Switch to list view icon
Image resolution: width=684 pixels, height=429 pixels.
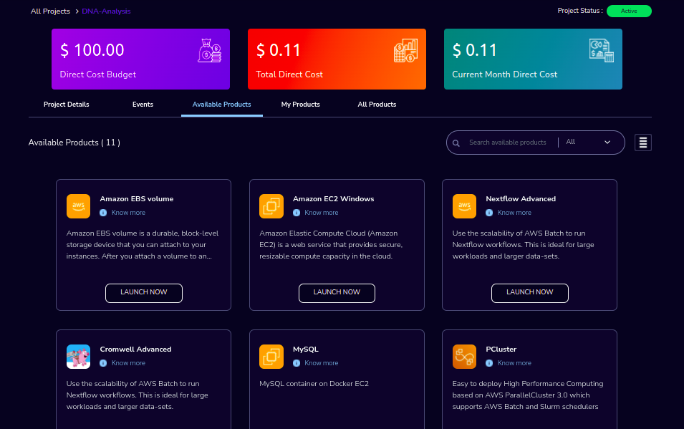(643, 143)
